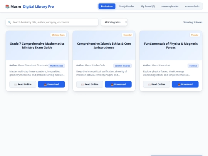Download Fundamentals of Physics book

pos(185,84)
